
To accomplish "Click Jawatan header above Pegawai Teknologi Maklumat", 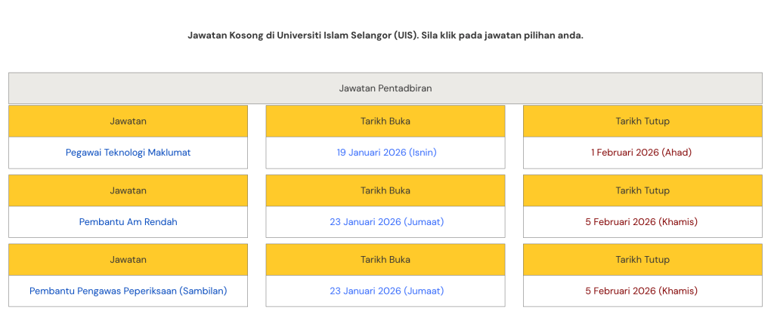I will click(x=128, y=121).
